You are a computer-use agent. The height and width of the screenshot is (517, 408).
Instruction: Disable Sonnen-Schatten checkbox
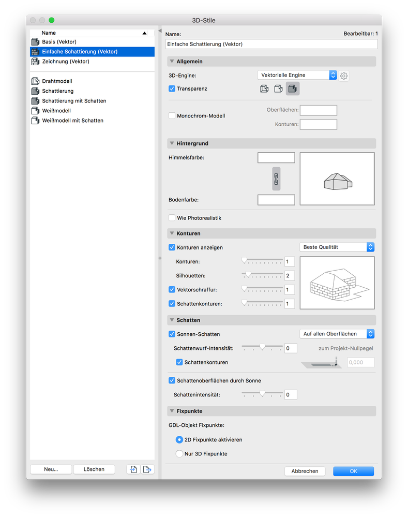click(x=172, y=334)
